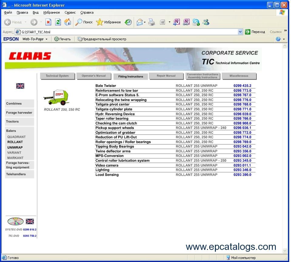
Task: Open document link 0298 773.0
Action: tap(242, 91)
